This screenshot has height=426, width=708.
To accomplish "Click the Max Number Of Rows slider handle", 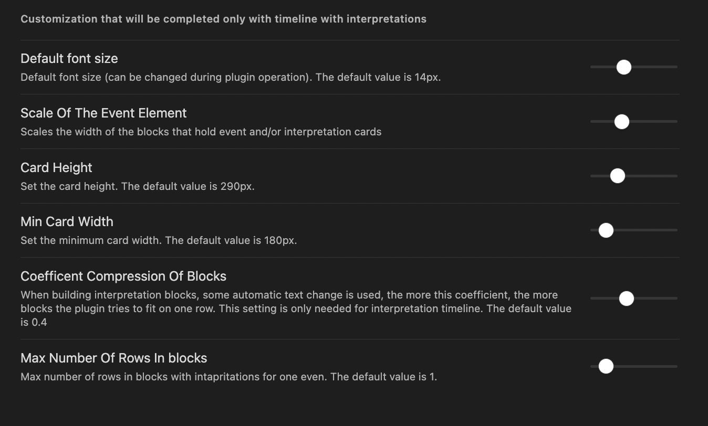I will pos(606,366).
